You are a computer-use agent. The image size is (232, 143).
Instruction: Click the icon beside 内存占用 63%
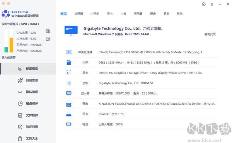pos(48,39)
